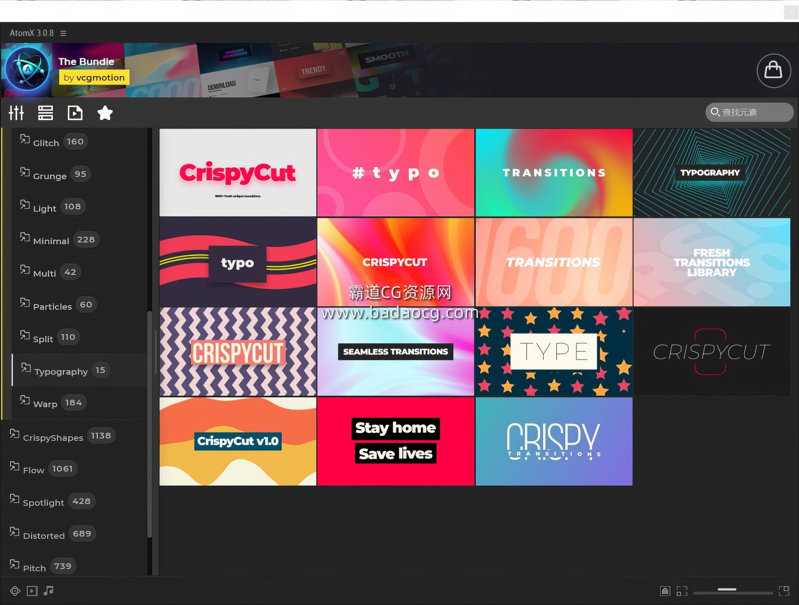Select the orange gradient CRISPYCUT thumbnail
The width and height of the screenshot is (799, 605).
396,262
